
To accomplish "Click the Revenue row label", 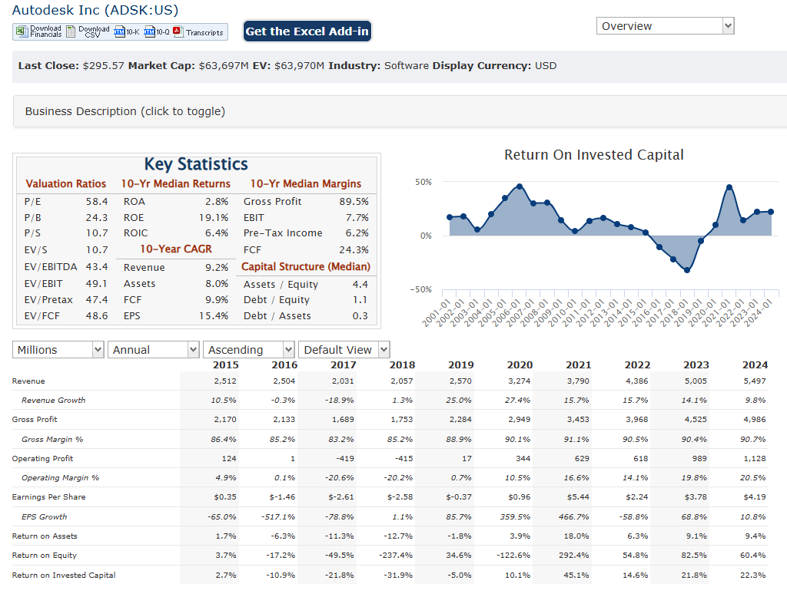I will (28, 381).
